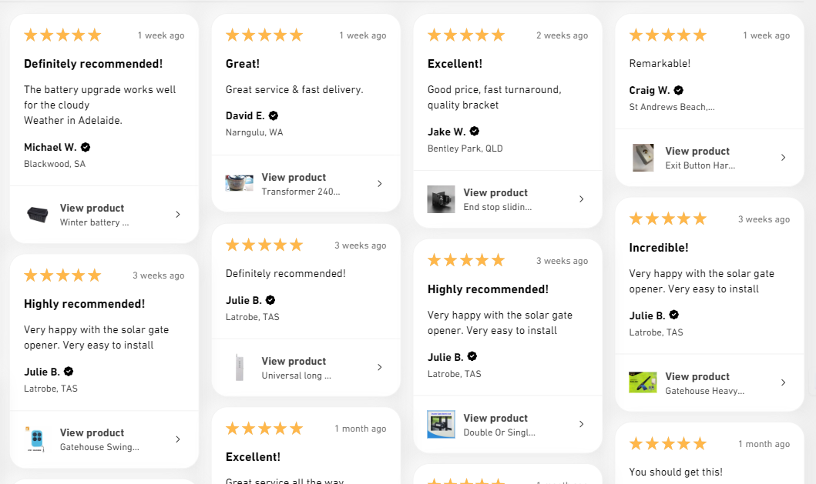Click the arrow beside Exit Button product

coord(784,158)
